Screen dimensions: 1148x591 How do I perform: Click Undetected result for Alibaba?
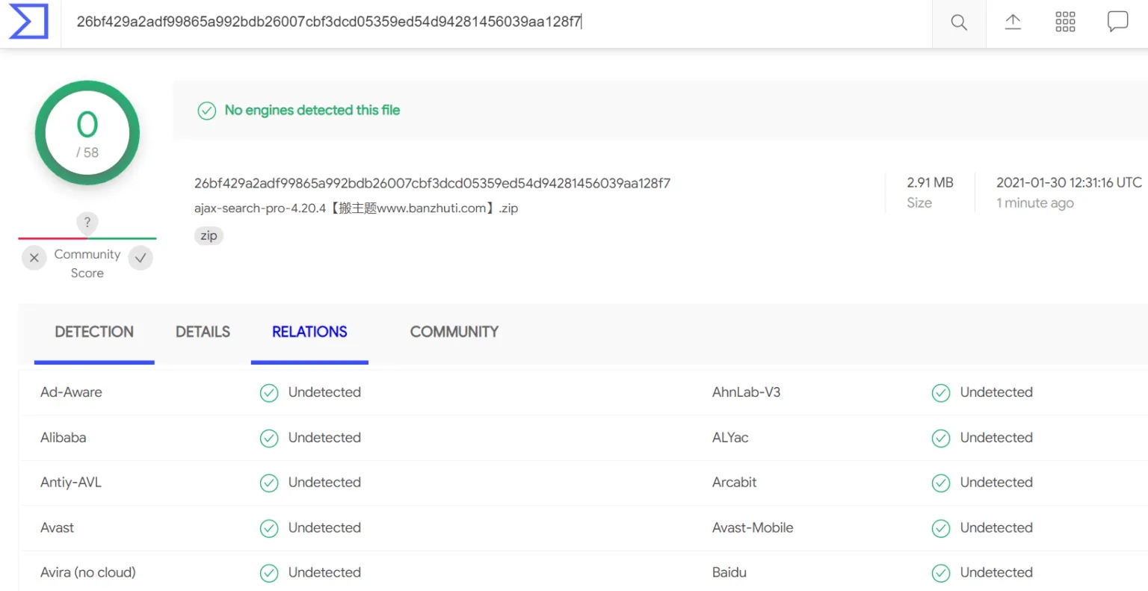tap(324, 437)
